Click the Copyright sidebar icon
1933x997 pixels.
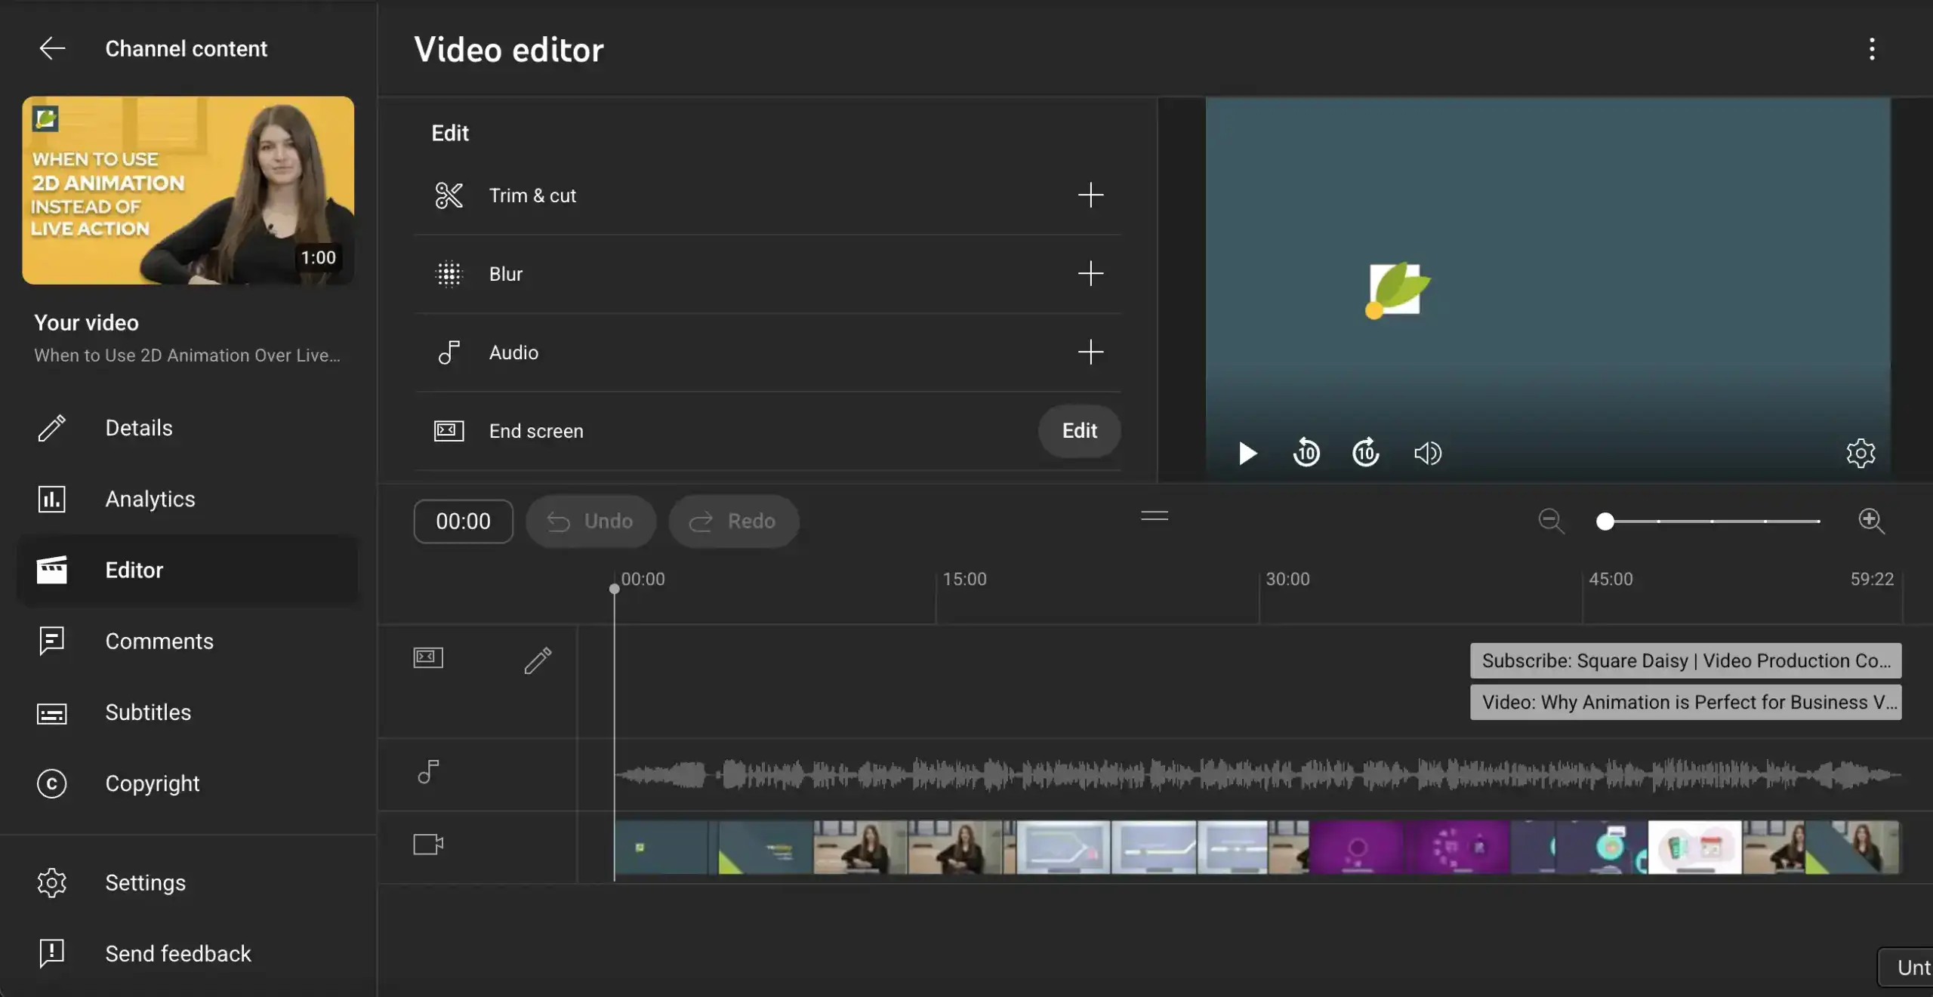point(51,783)
